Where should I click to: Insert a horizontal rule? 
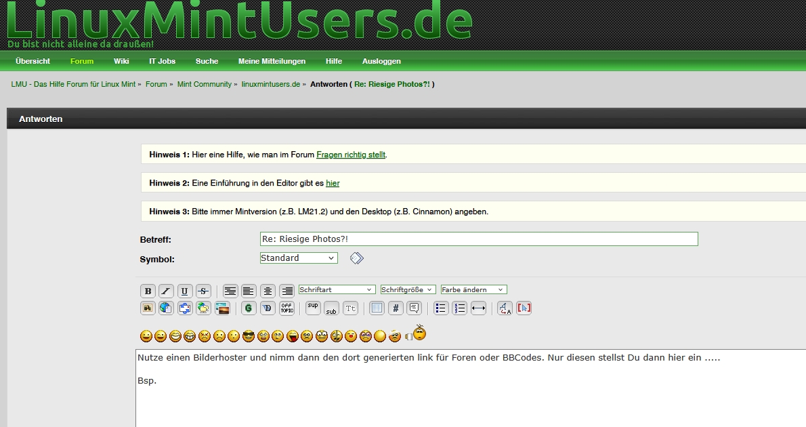pos(478,308)
